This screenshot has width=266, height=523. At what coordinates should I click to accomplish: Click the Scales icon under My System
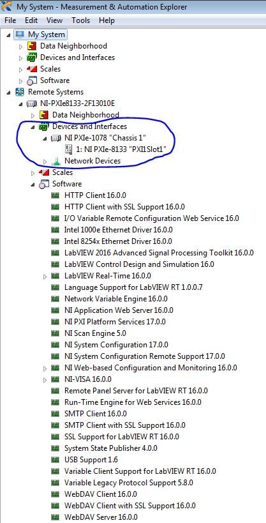pos(32,69)
